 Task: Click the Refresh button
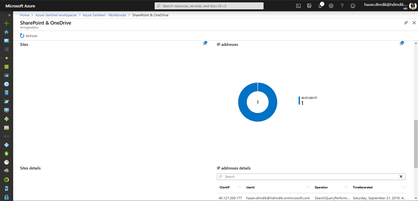pyautogui.click(x=29, y=36)
